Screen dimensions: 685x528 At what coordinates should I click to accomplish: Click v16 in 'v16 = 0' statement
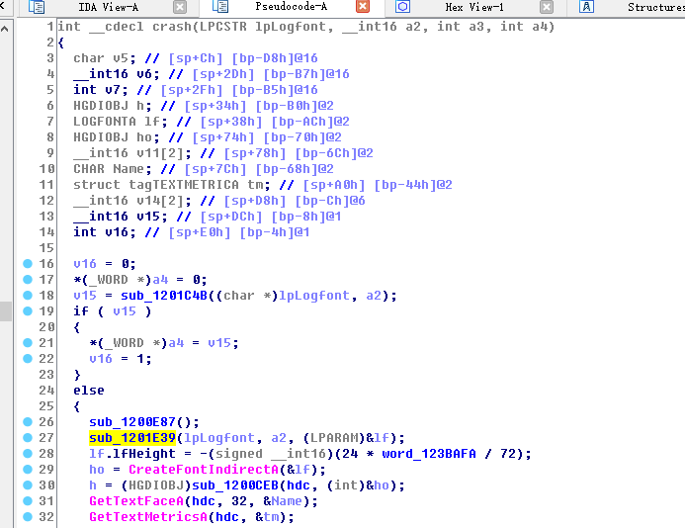coord(85,264)
